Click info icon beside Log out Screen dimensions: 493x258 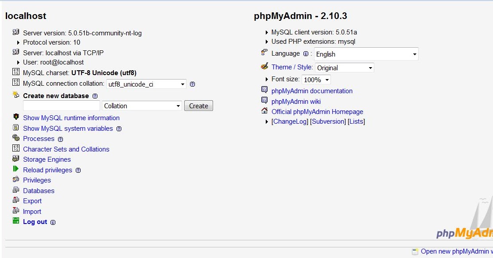pos(53,222)
